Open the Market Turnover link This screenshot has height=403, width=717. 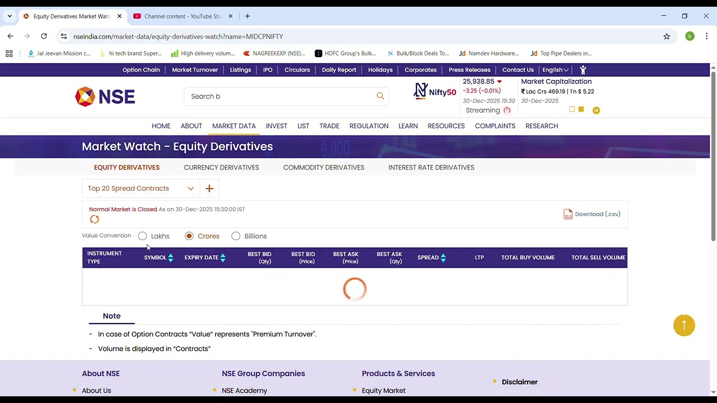point(195,70)
